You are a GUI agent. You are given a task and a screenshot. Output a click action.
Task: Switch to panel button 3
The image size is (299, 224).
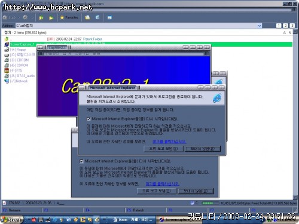(292, 26)
